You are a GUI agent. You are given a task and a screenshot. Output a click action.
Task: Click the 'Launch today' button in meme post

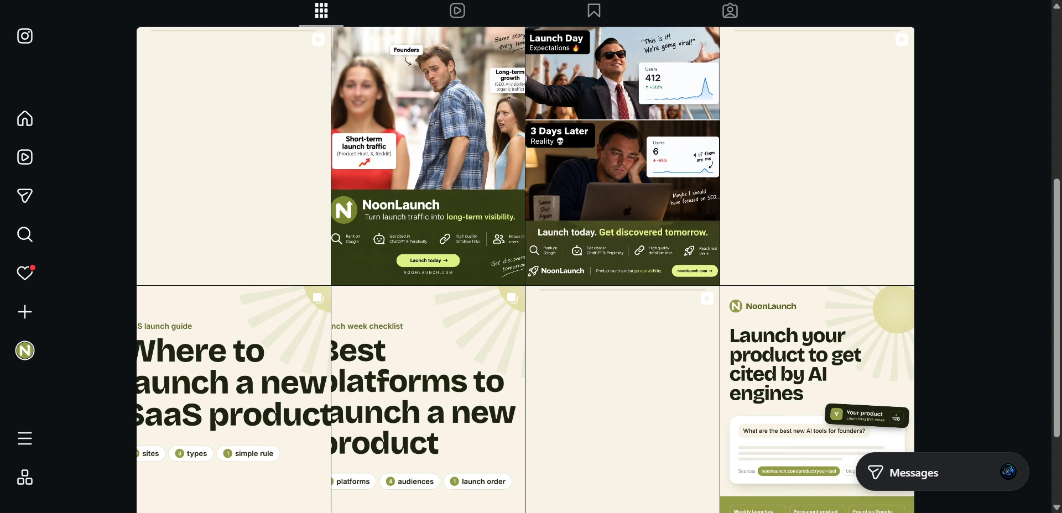(428, 260)
